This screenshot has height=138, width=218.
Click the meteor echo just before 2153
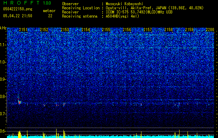tap(64, 105)
